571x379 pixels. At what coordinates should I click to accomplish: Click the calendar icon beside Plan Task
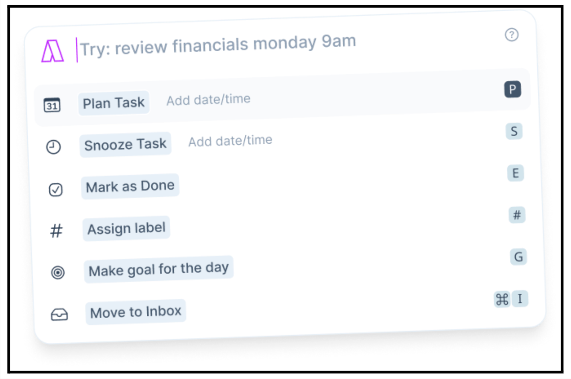click(x=52, y=105)
